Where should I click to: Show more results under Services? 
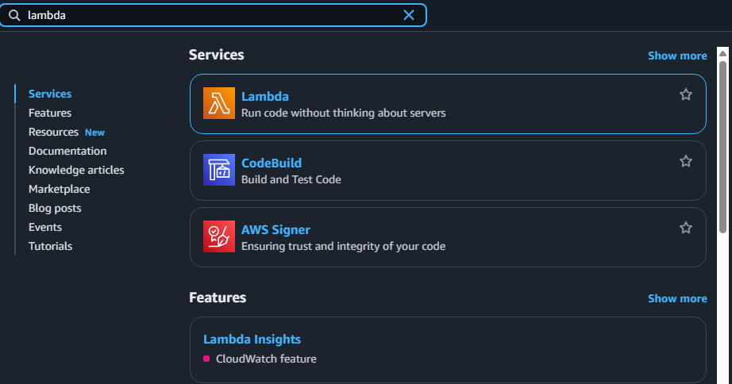point(677,56)
